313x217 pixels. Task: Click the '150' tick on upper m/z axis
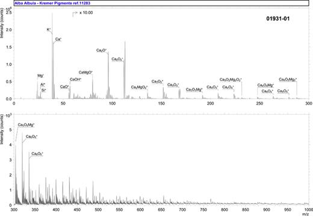point(161,103)
